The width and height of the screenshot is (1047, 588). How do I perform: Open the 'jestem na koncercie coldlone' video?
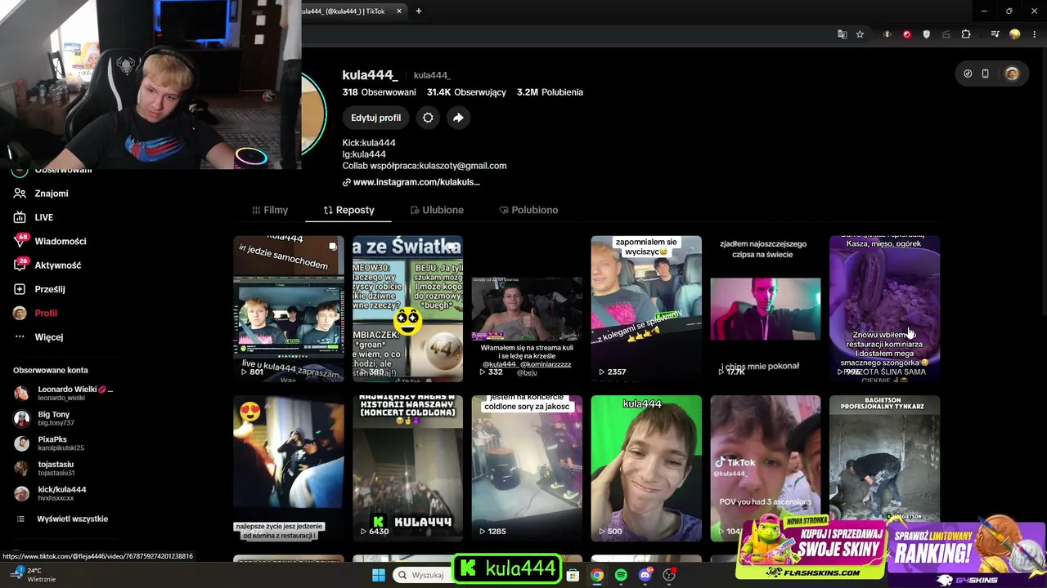click(x=527, y=468)
